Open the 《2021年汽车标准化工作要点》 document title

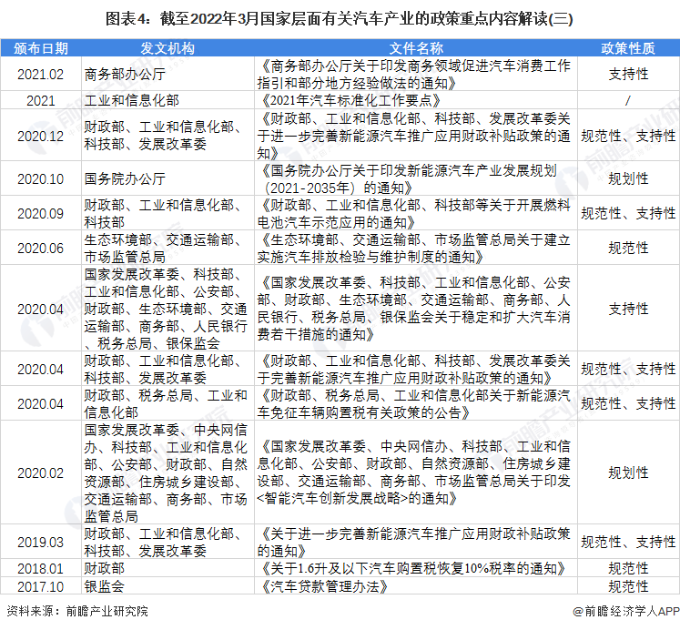point(350,100)
